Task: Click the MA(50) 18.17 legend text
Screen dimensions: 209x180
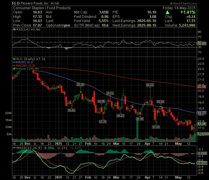Action: 25,62
